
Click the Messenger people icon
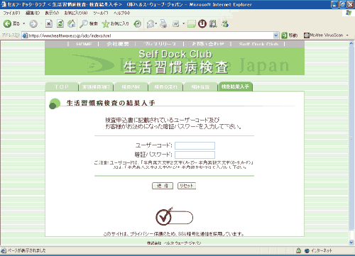pos(225,23)
